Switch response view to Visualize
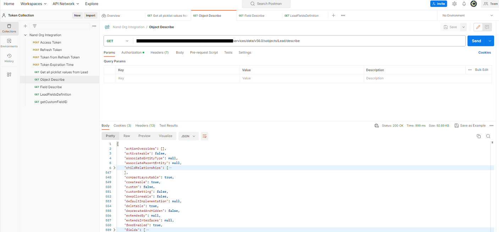 click(x=166, y=136)
